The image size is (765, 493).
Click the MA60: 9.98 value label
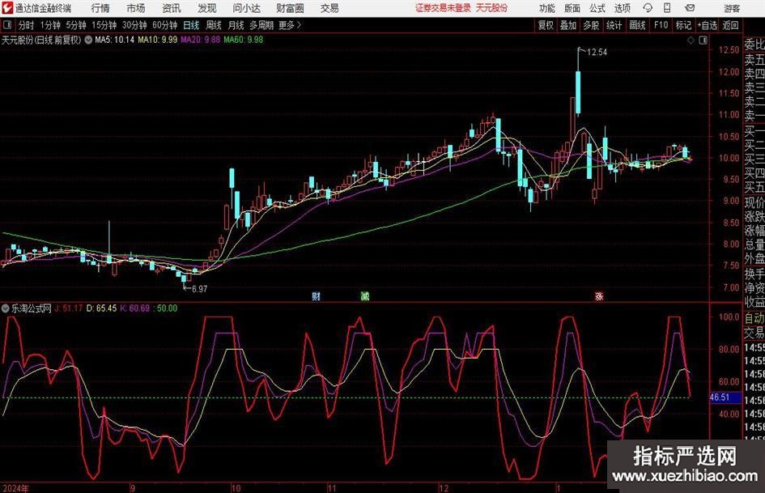point(244,40)
